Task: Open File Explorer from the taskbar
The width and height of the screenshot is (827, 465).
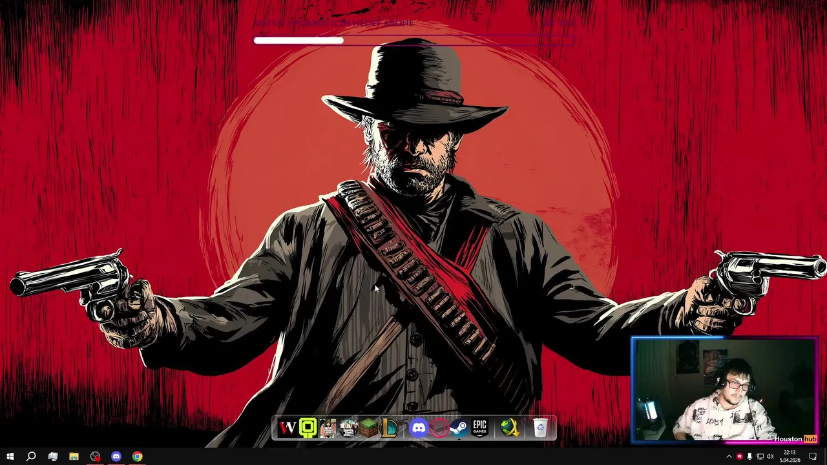Action: (x=74, y=457)
